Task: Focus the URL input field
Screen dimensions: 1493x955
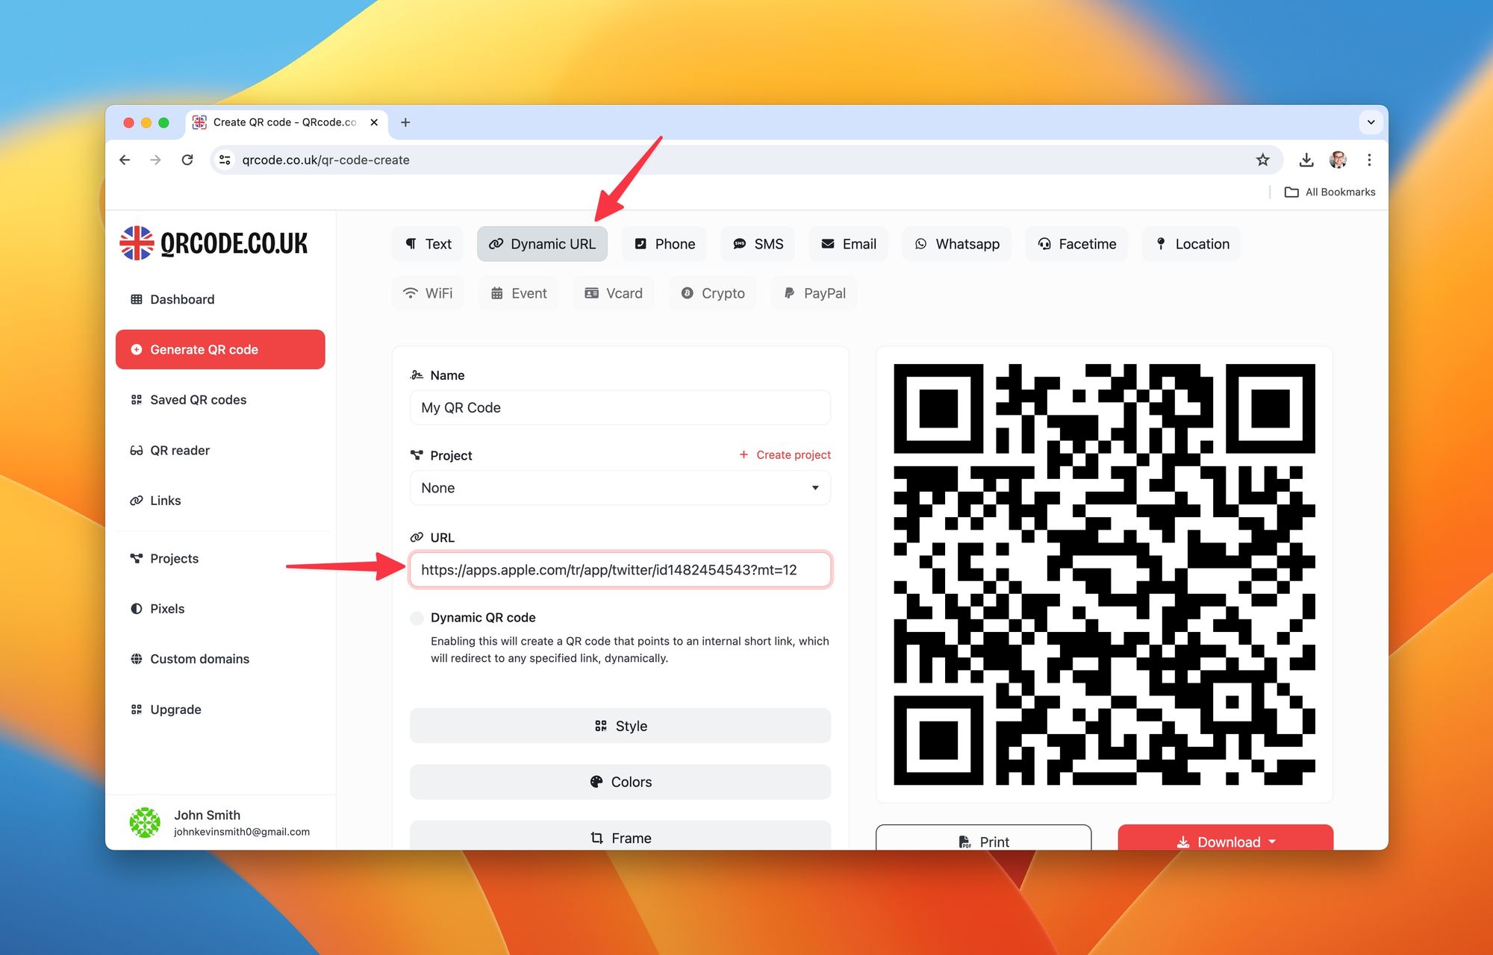Action: (x=620, y=570)
